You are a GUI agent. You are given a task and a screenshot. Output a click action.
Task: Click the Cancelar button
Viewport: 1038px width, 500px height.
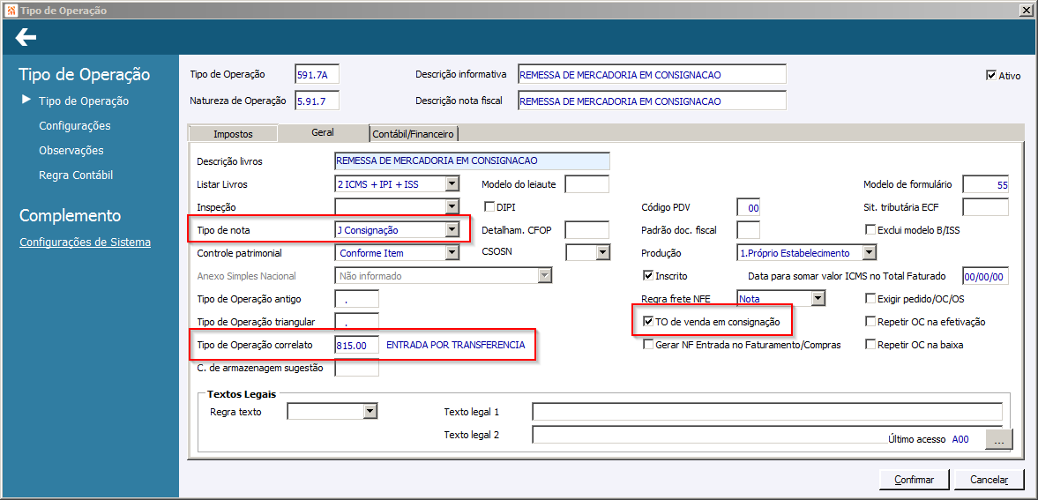[x=989, y=480]
